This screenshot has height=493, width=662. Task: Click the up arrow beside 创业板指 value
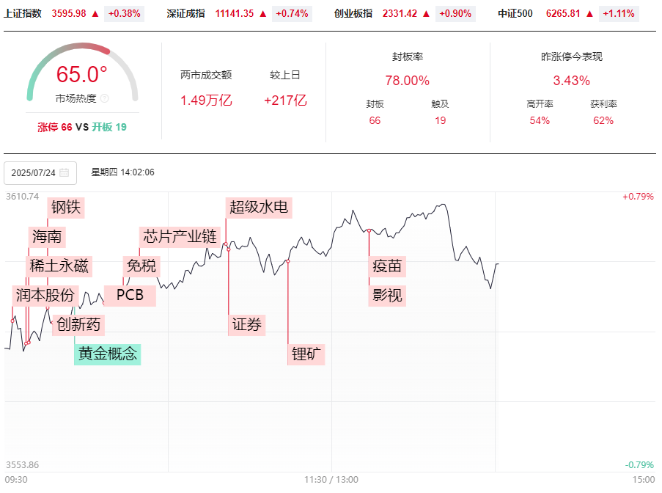[426, 13]
